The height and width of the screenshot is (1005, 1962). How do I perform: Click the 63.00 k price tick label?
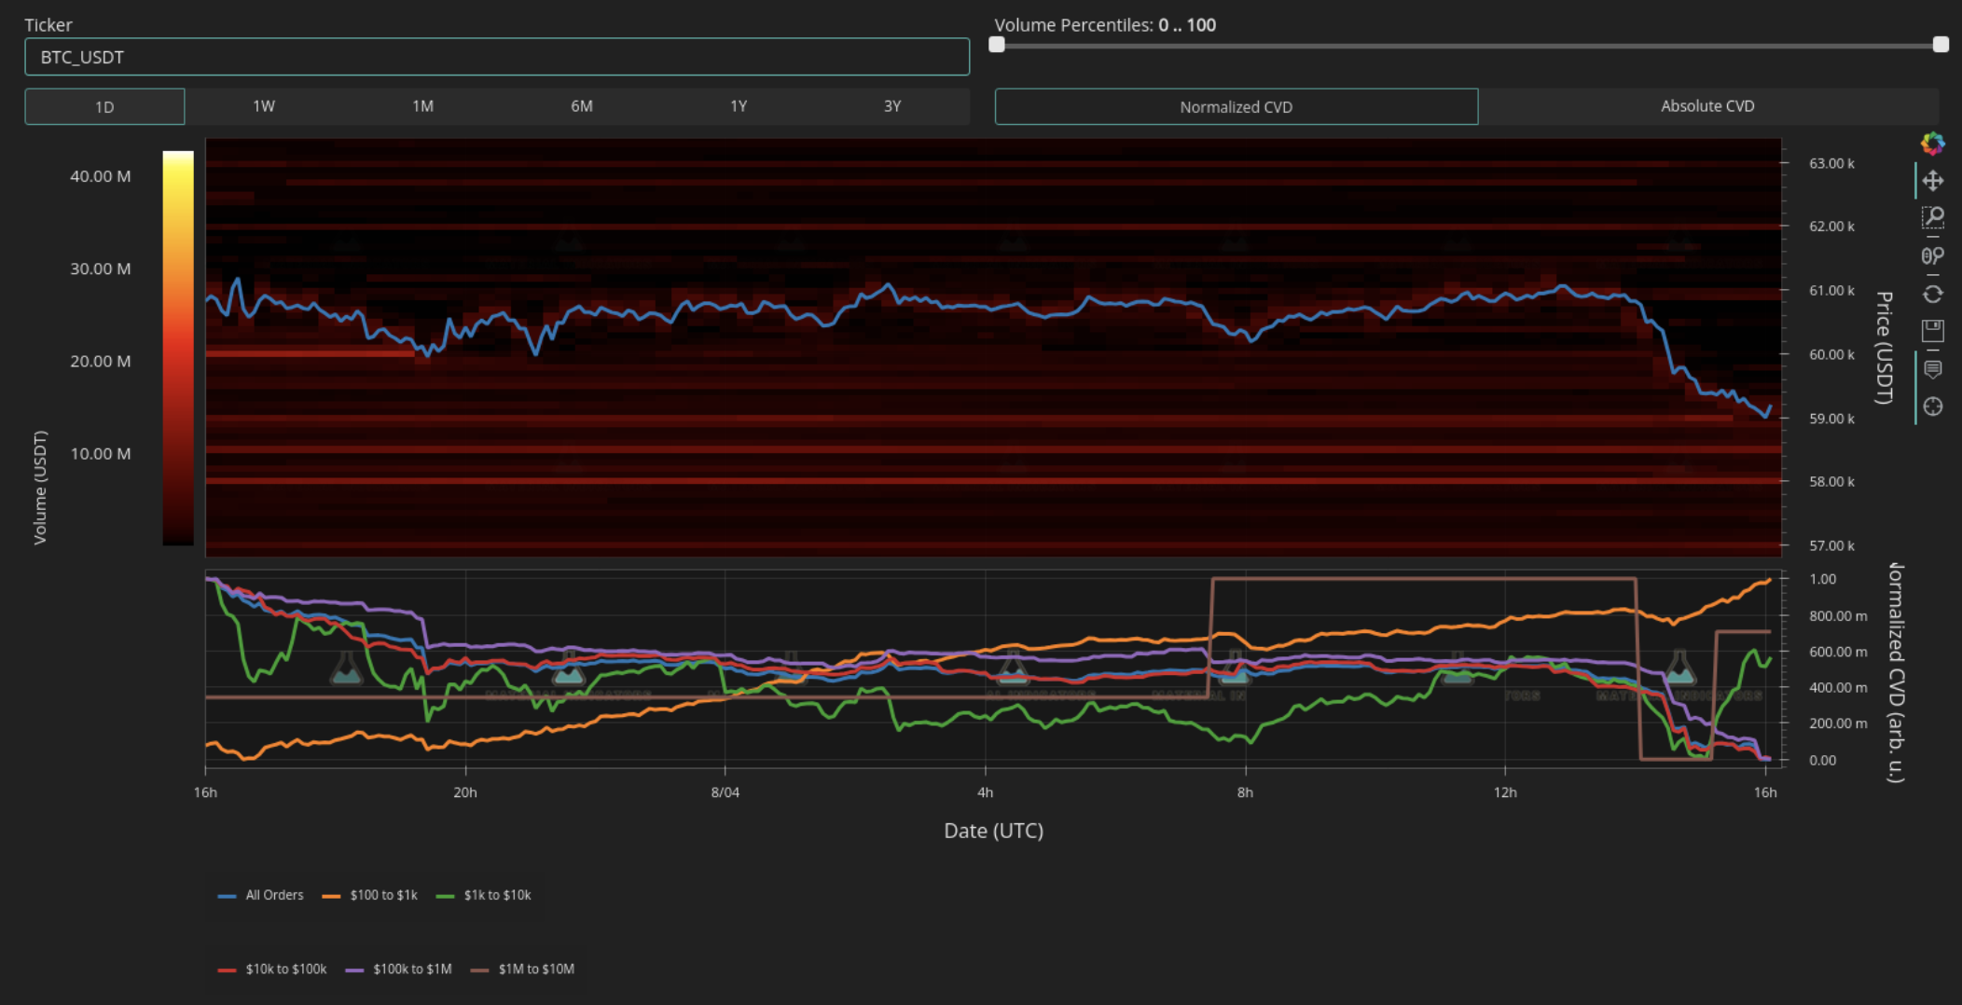pos(1831,163)
